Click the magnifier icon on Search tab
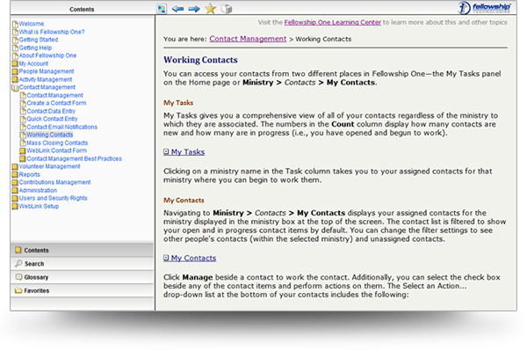This screenshot has width=527, height=351. point(18,263)
